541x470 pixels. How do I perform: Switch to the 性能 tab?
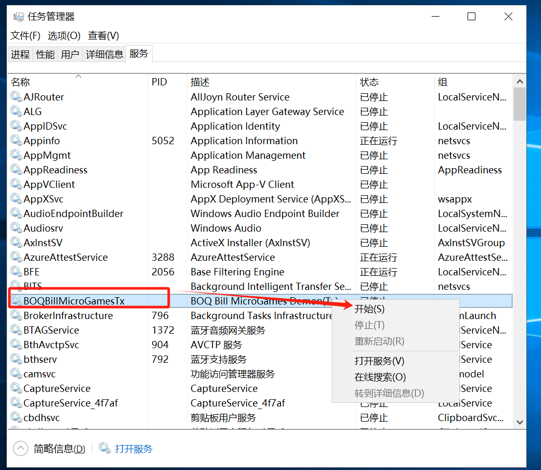click(x=45, y=54)
